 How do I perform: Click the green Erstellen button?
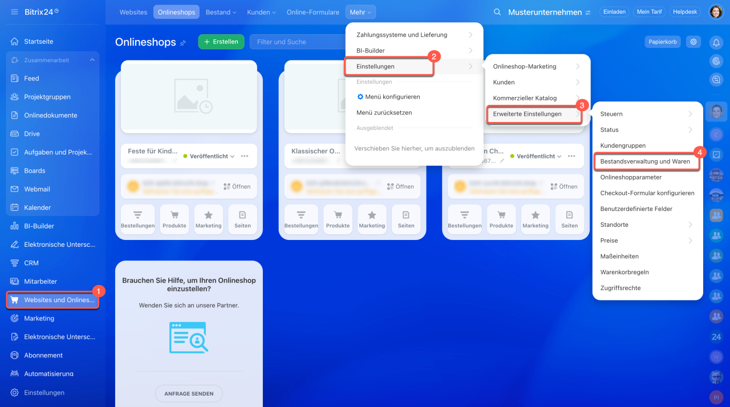coord(221,42)
